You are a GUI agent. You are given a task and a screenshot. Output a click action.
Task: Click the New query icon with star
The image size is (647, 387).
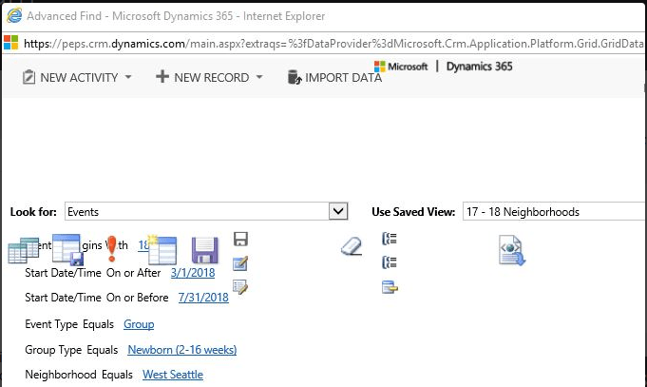click(162, 249)
